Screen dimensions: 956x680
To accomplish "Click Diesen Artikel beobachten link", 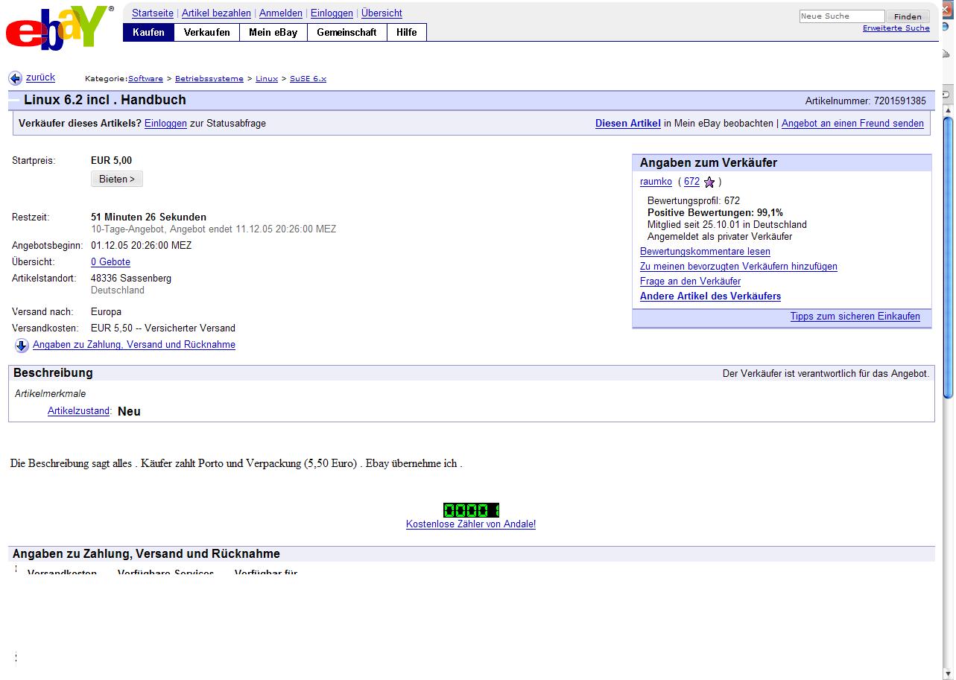I will click(628, 124).
